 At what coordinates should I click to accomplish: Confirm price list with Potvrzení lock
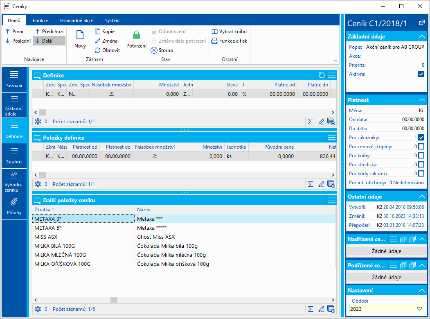pos(136,40)
